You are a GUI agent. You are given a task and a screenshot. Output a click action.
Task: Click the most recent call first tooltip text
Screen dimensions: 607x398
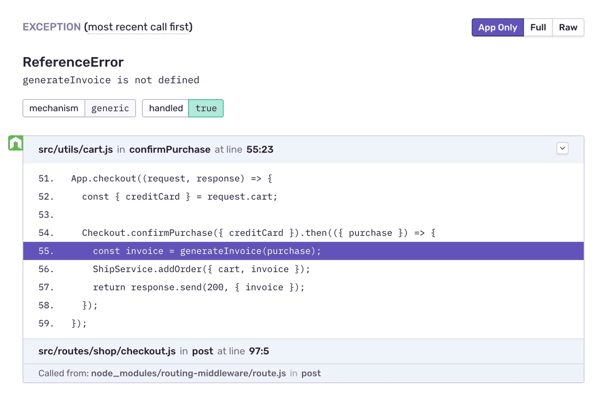(x=138, y=27)
